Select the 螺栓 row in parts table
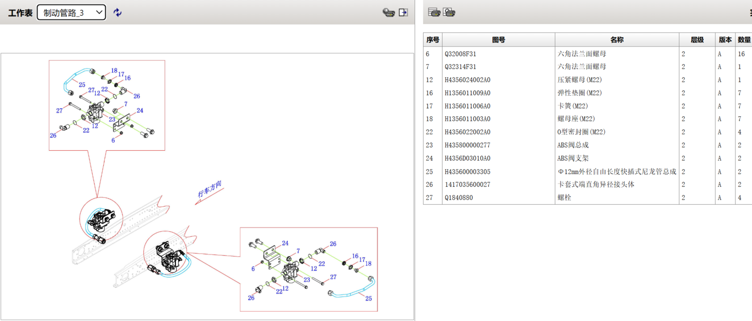Image resolution: width=752 pixels, height=321 pixels. (565, 198)
